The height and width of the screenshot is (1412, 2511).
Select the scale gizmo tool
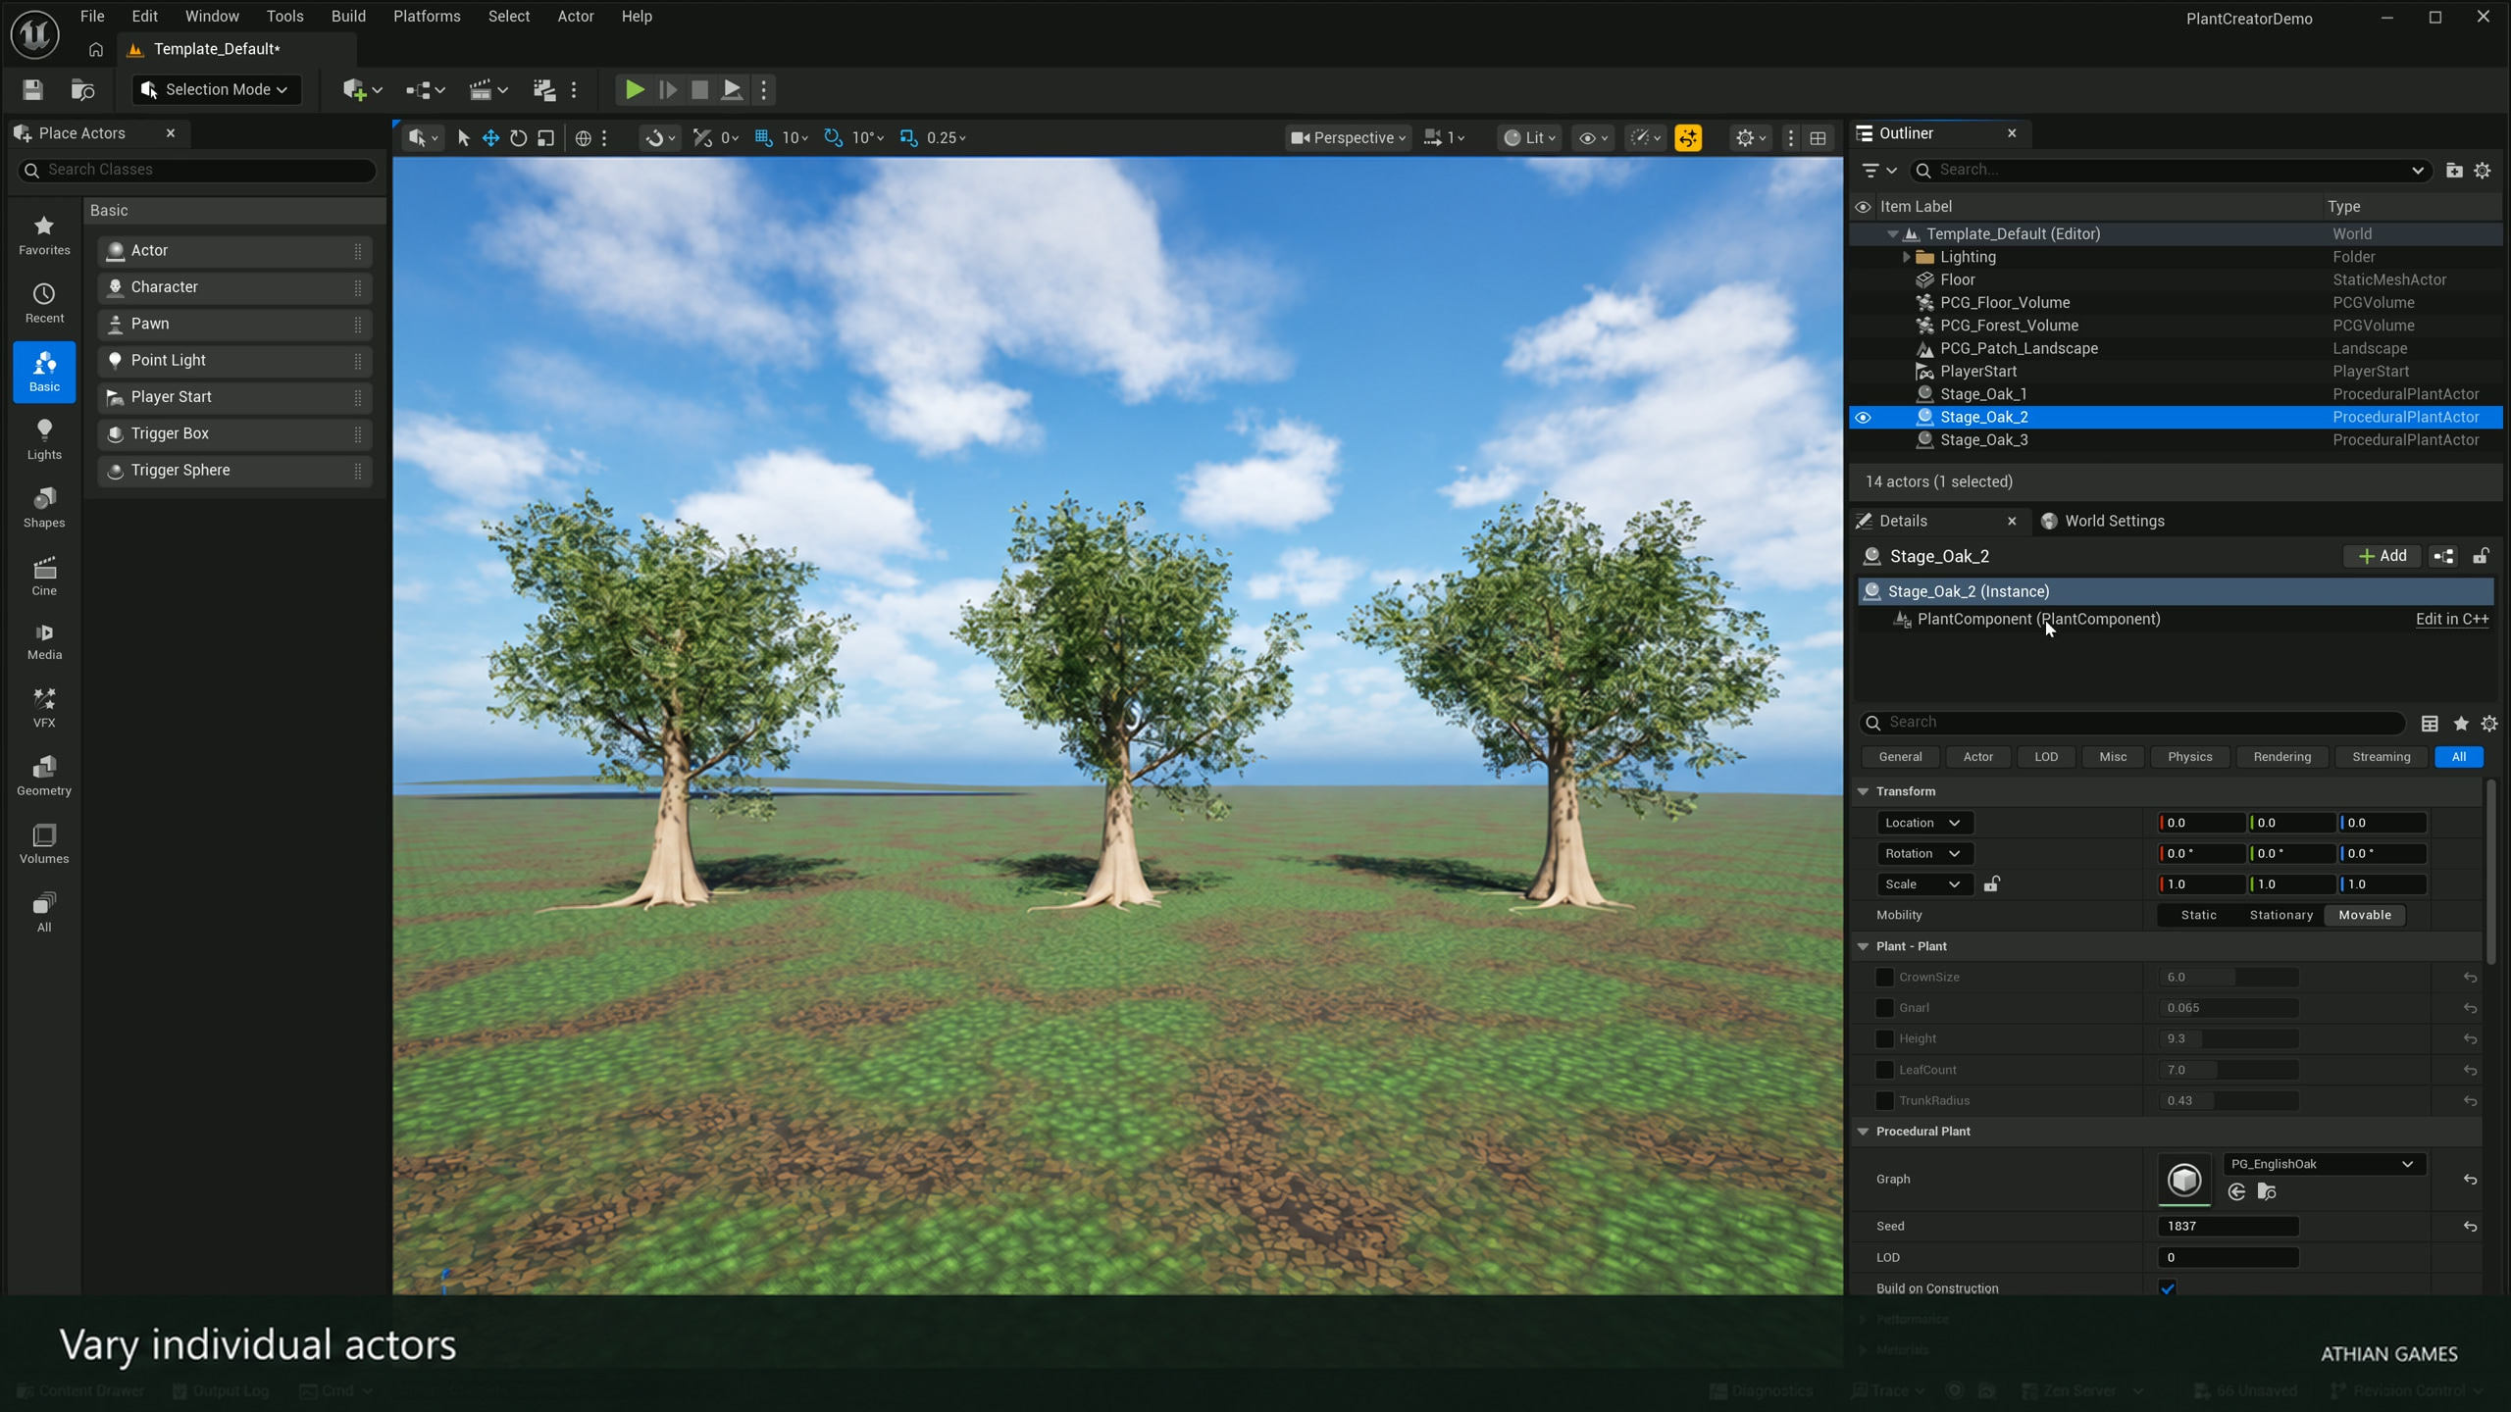click(546, 138)
